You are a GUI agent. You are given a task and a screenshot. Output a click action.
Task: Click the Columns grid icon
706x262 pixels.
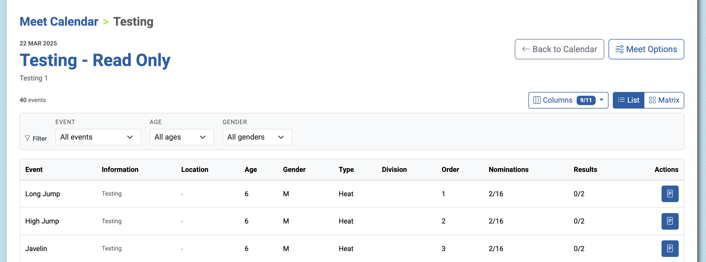(x=537, y=100)
